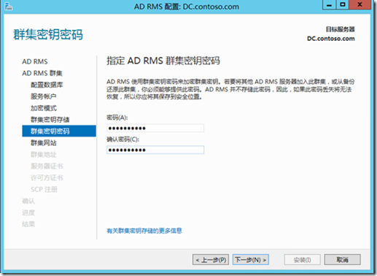The height and width of the screenshot is (276, 377).
Task: Click the 确认密码(C) field
Action: pyautogui.click(x=155, y=150)
